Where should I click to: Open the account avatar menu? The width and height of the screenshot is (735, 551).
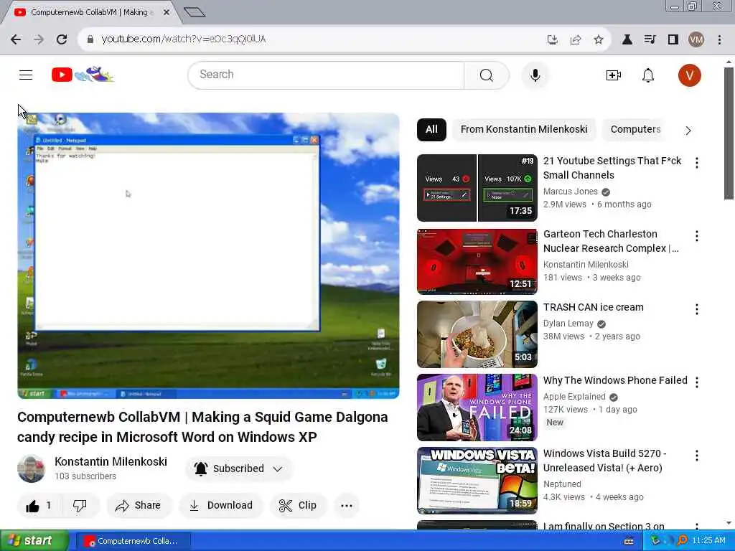(689, 75)
